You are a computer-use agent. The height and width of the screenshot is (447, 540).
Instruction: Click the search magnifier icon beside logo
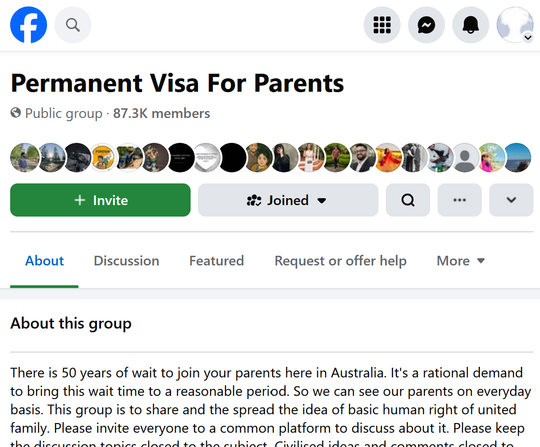pyautogui.click(x=73, y=25)
